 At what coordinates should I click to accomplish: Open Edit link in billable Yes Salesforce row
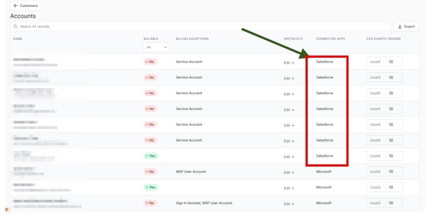coord(289,157)
